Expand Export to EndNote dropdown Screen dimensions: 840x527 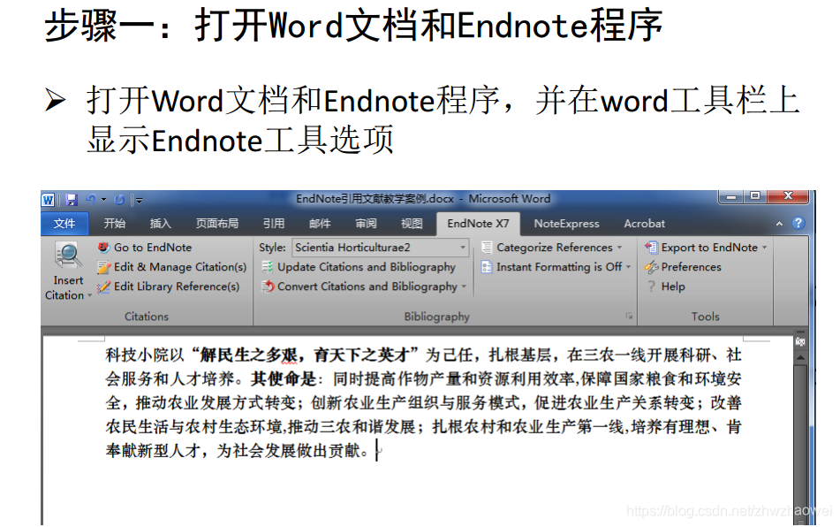(764, 248)
